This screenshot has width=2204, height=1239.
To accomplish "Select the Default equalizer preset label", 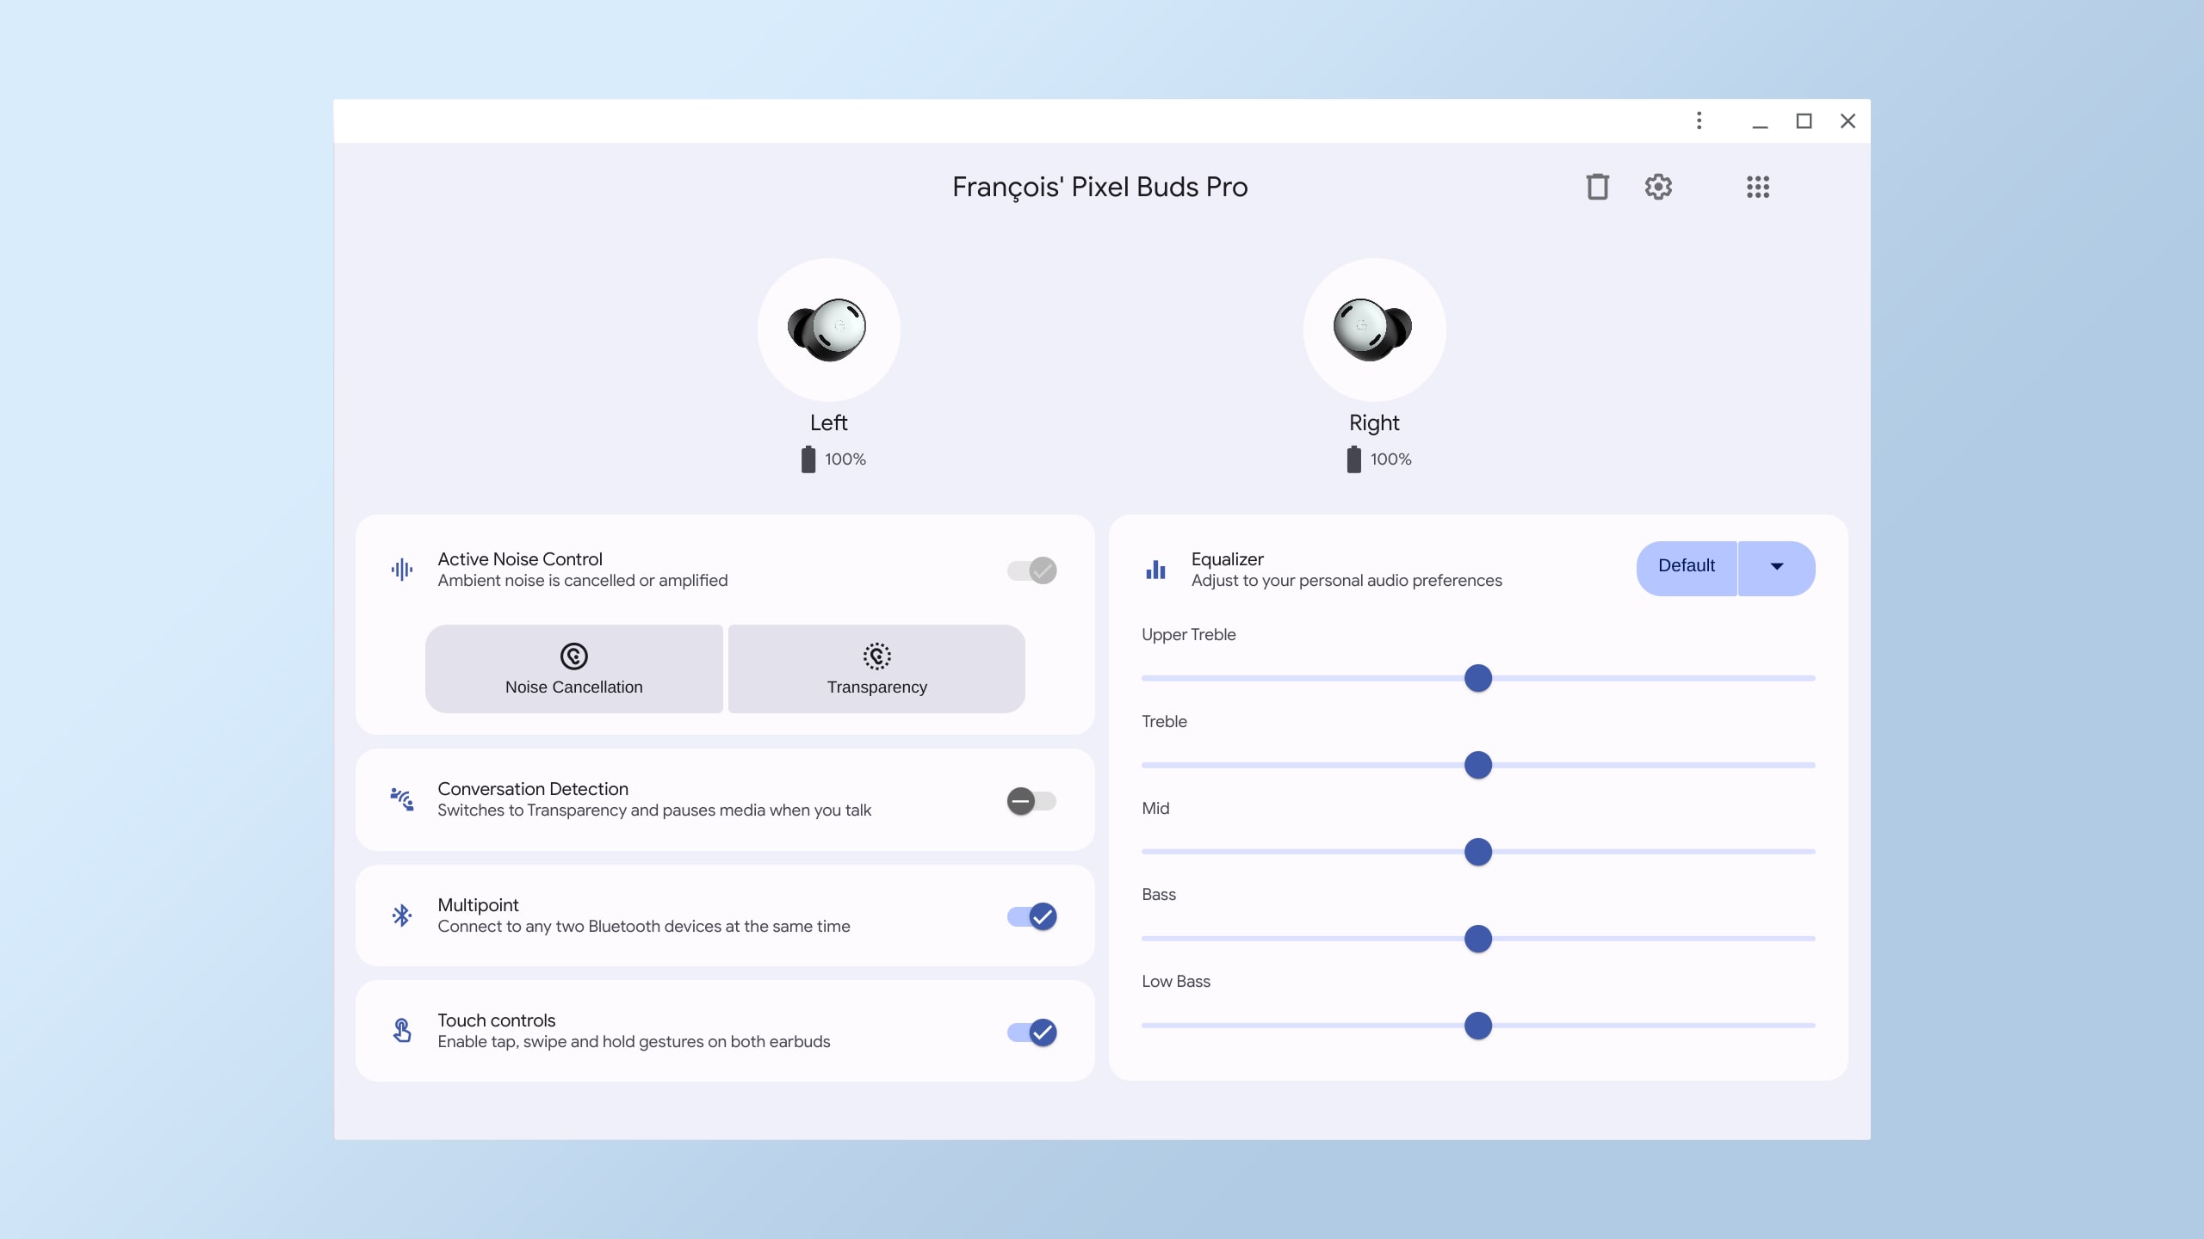I will click(1685, 566).
